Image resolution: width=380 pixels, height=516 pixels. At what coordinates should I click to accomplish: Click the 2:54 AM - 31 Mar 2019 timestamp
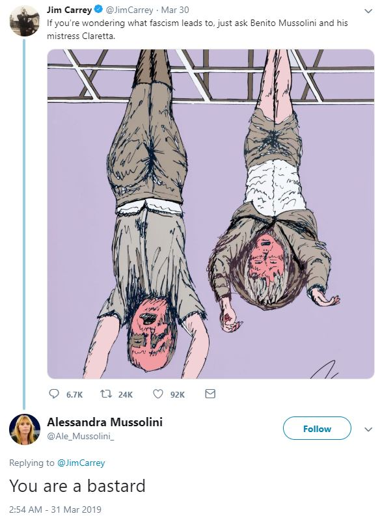pos(55,509)
